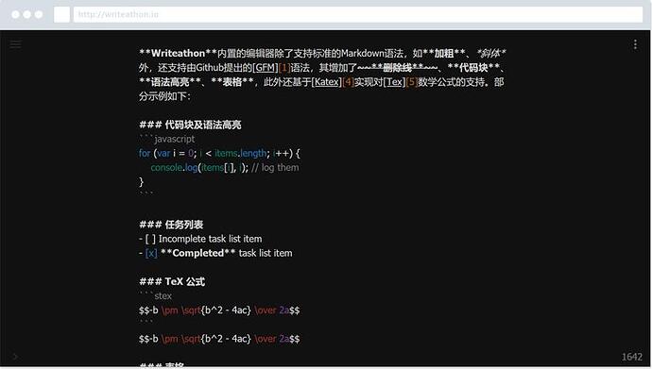Click the white square button beside the address bar
This screenshot has height=369, width=652.
61,14
